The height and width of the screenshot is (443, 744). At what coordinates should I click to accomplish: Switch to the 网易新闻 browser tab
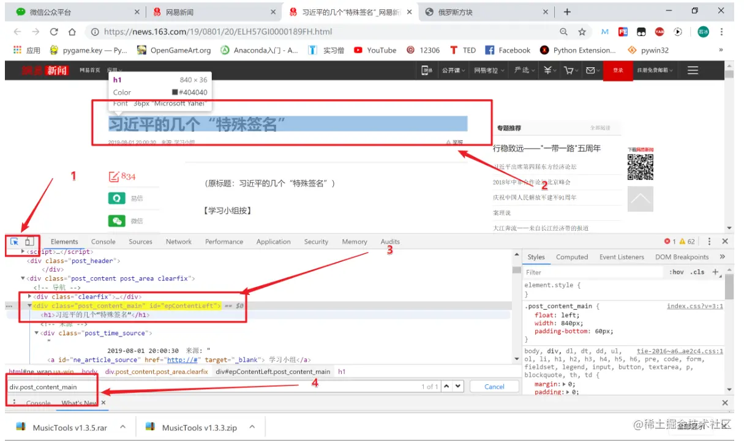tap(214, 12)
